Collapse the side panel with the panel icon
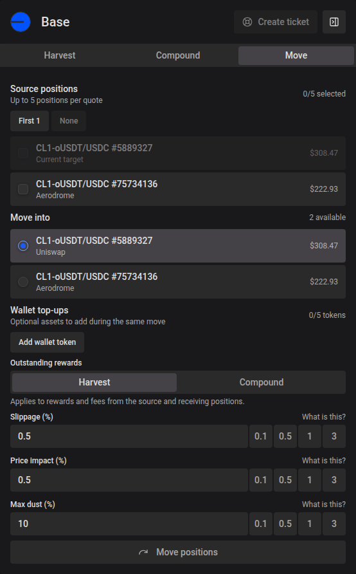This screenshot has height=574, width=356. tap(334, 22)
